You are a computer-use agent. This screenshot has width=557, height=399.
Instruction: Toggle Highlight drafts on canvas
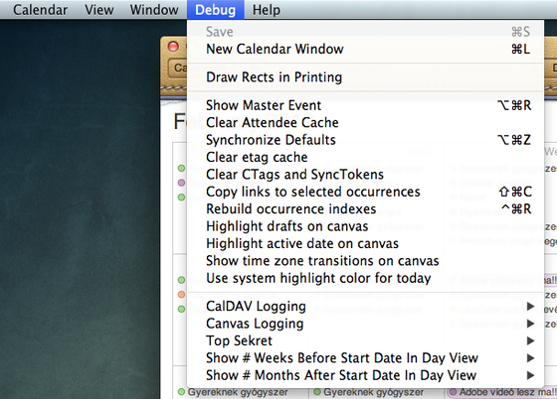365,226
